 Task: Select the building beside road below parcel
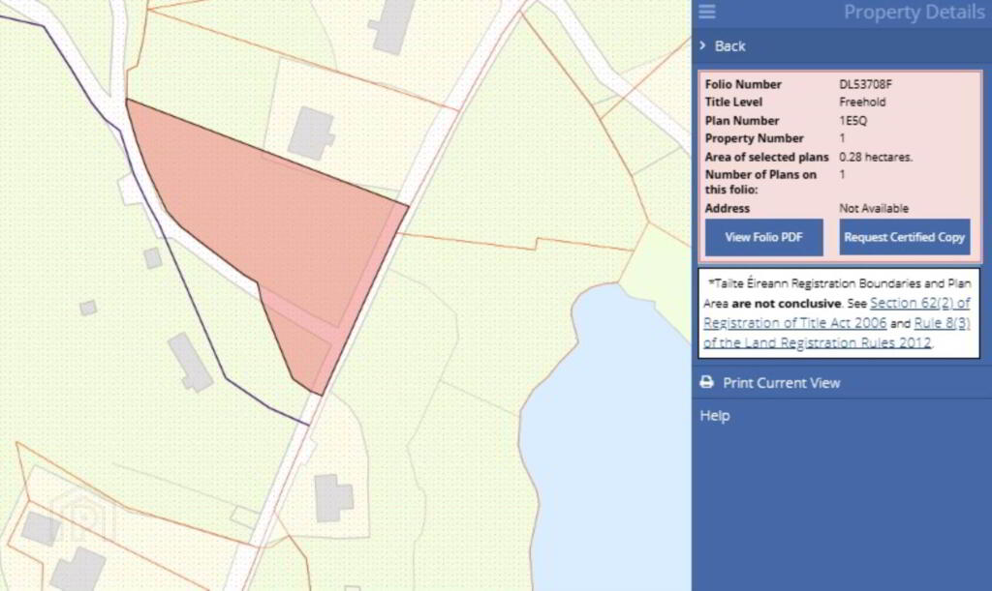[x=332, y=497]
